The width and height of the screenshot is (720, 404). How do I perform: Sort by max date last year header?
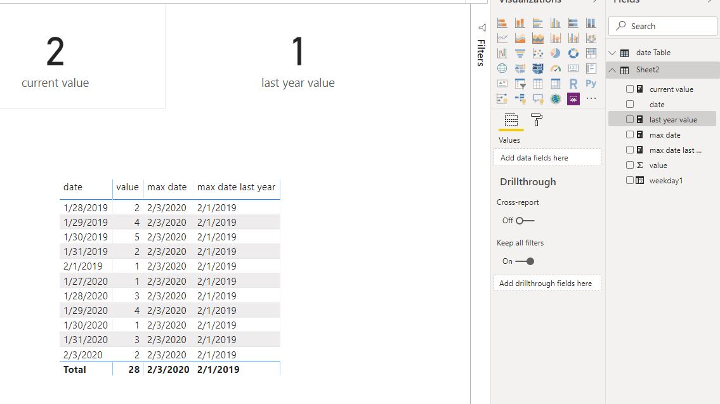[x=236, y=187]
